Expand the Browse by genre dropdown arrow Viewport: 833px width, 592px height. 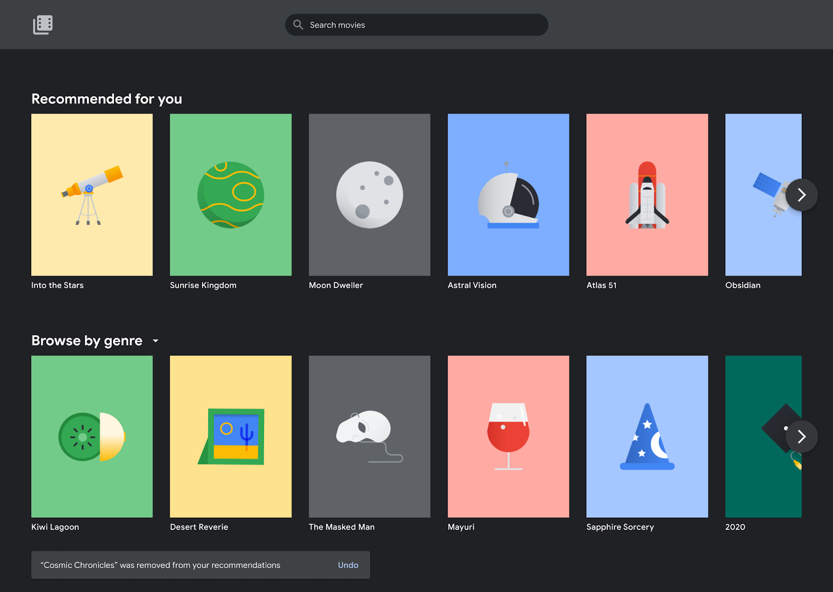pos(155,341)
